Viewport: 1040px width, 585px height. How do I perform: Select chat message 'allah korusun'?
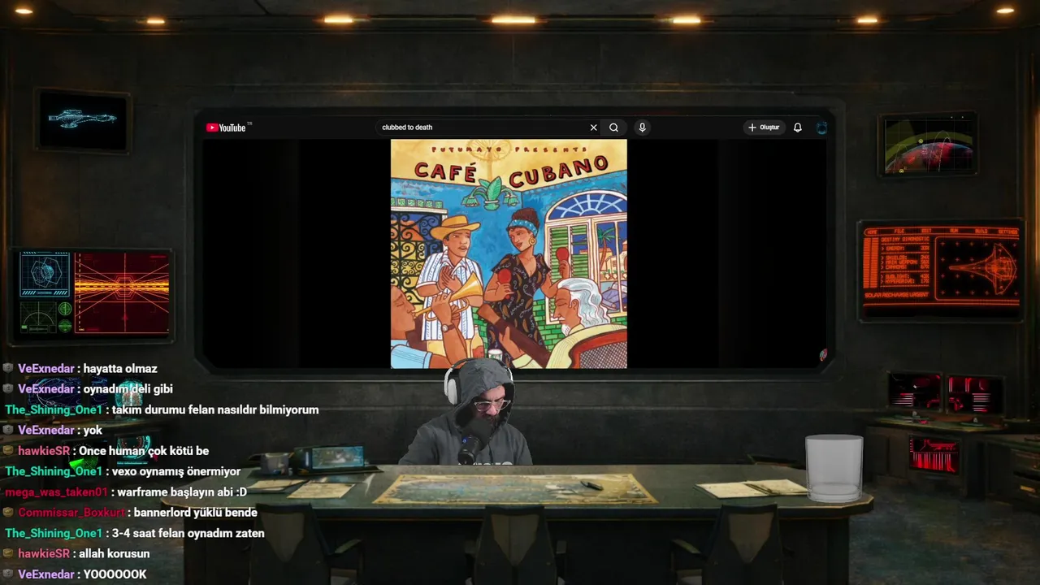tap(114, 554)
